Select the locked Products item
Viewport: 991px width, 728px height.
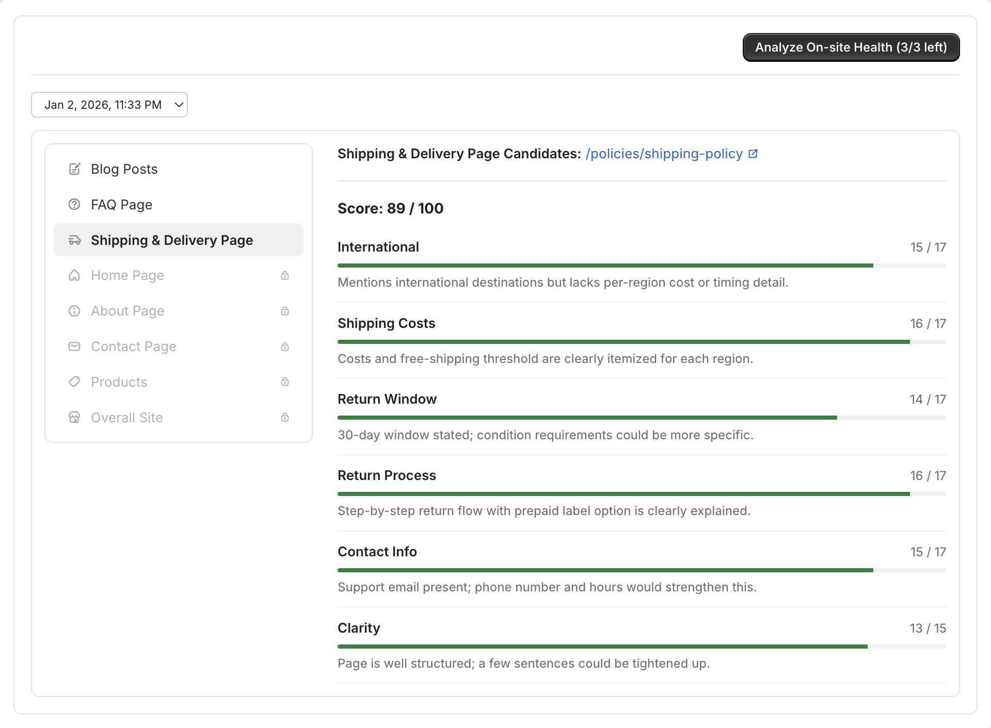pyautogui.click(x=179, y=382)
